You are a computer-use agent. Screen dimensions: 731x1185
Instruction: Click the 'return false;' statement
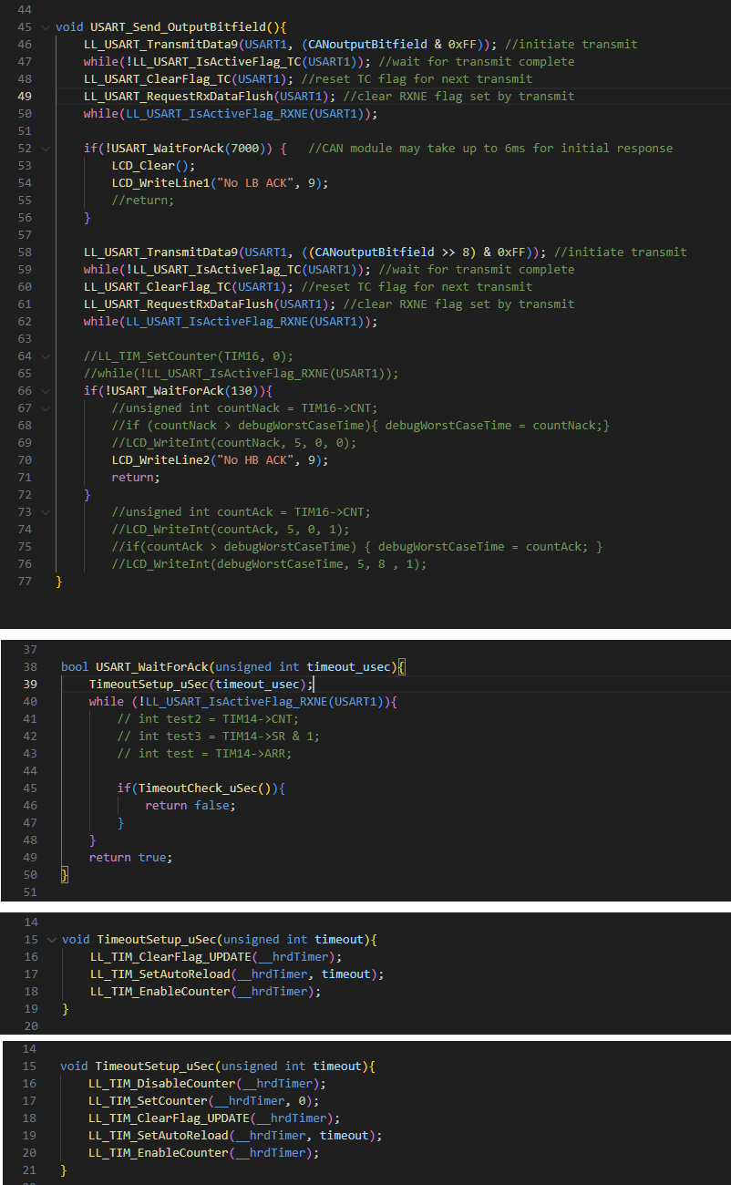190,806
